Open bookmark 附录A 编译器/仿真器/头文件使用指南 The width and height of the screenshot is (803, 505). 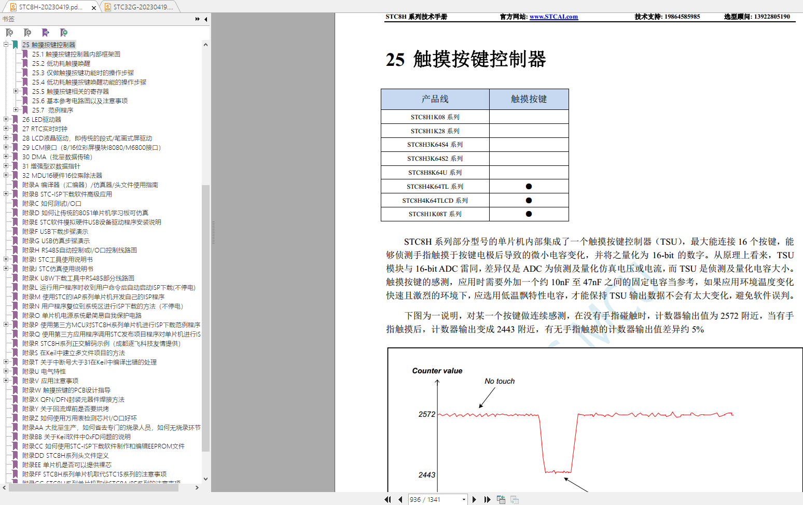click(90, 185)
